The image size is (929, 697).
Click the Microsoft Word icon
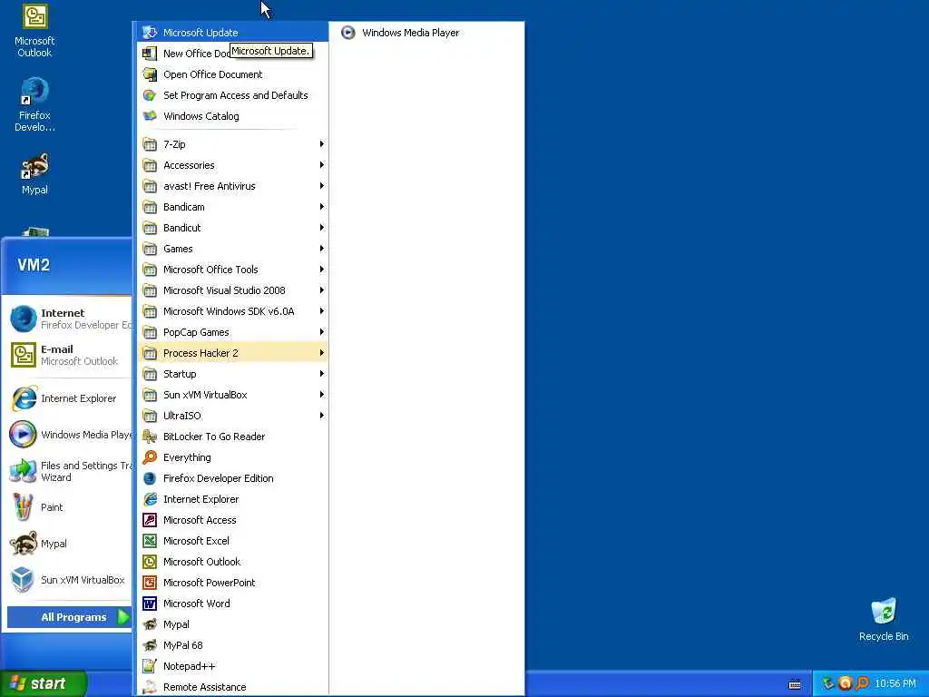[x=150, y=604]
